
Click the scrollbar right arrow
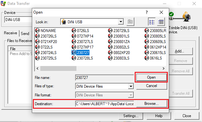tap(164, 68)
